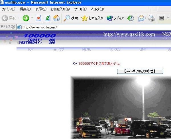The height and width of the screenshot is (139, 171).
Task: Open the ツール(T) menu
Action: click(x=80, y=9)
